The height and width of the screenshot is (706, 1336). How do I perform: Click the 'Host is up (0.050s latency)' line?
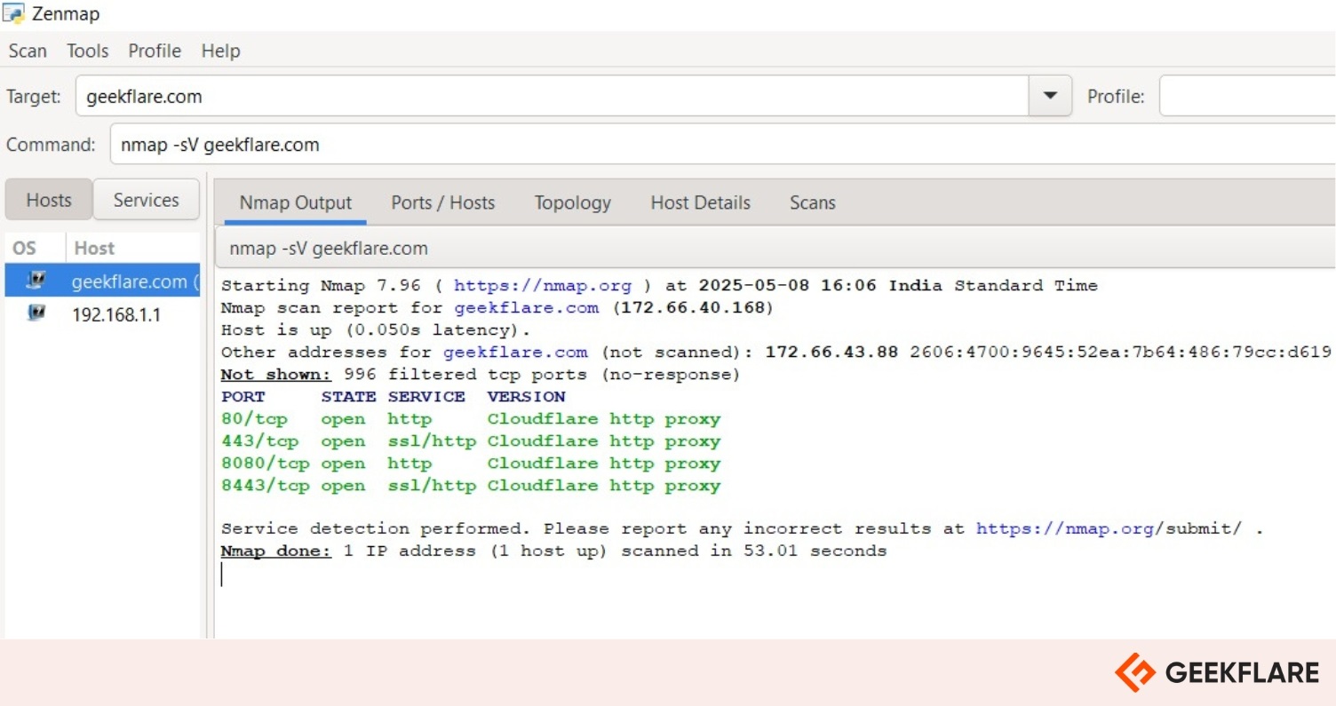click(376, 329)
